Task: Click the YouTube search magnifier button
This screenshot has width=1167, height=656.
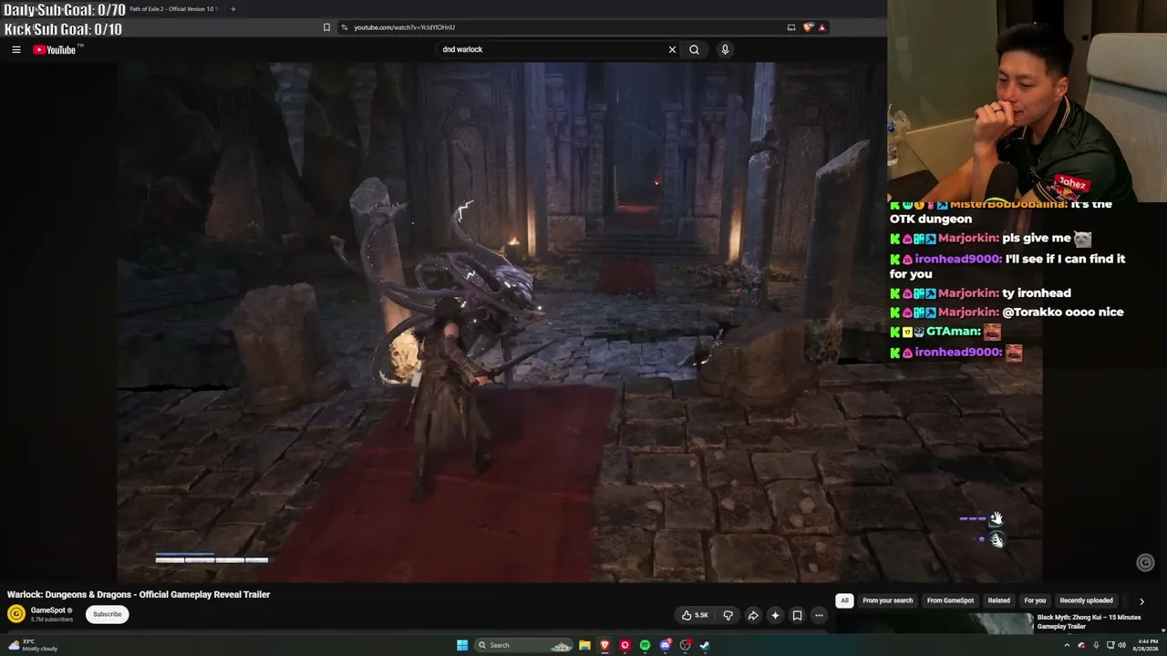Action: pos(694,50)
